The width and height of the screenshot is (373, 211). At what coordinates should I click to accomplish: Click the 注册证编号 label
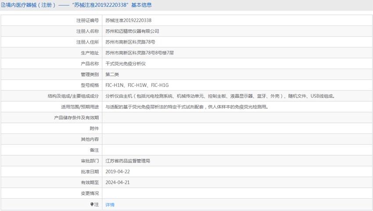click(x=87, y=21)
